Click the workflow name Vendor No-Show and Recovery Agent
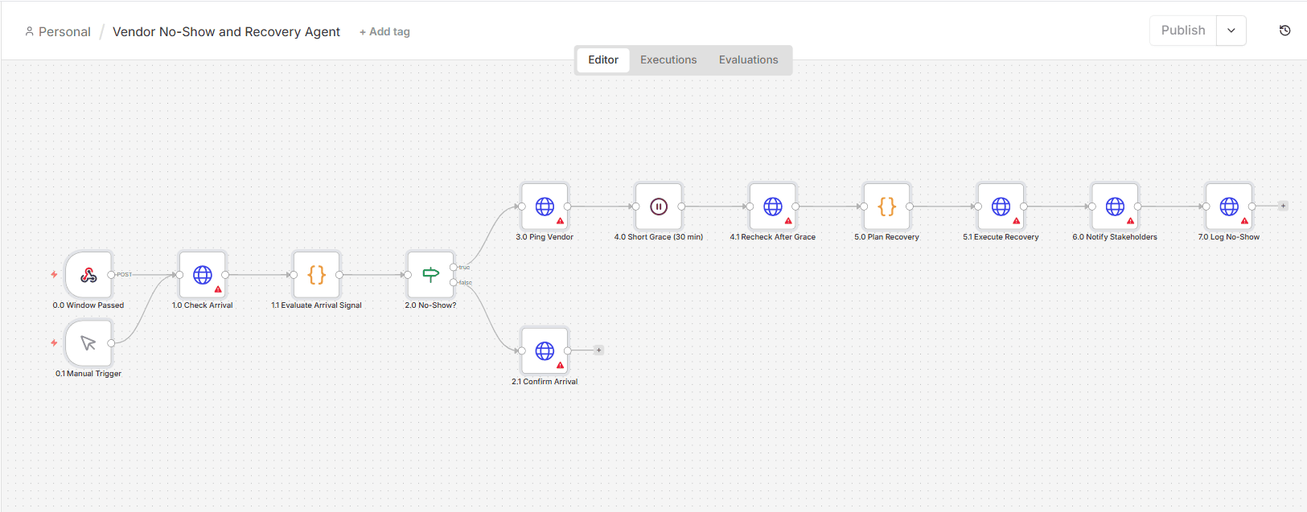Viewport: 1307px width, 512px height. (226, 32)
